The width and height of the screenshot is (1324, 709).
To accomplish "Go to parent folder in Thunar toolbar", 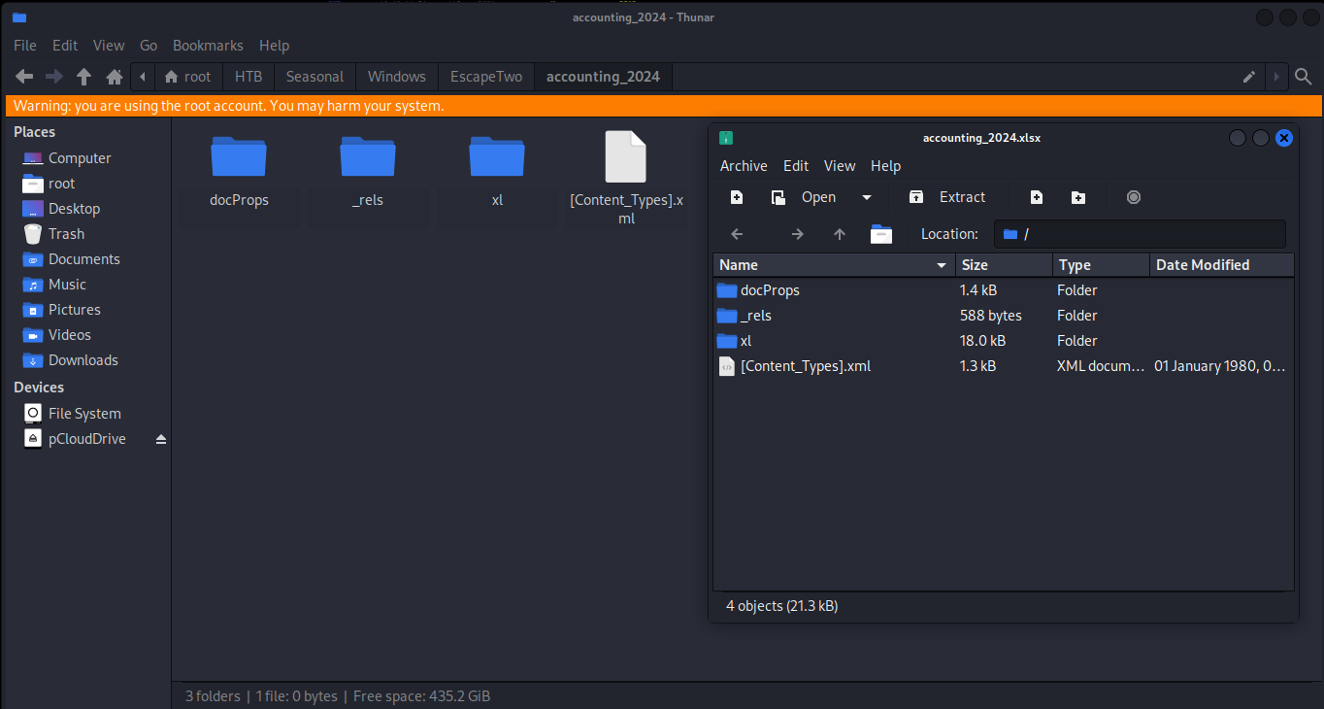I will (x=84, y=77).
